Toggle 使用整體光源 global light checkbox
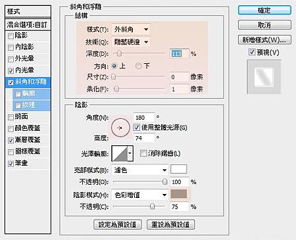 pos(137,128)
